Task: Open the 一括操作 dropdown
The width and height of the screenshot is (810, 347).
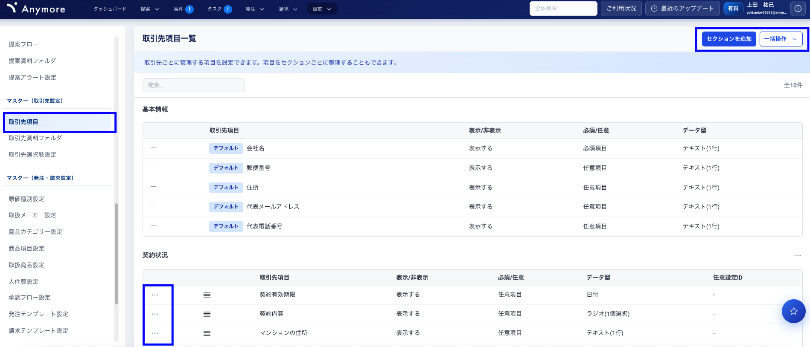Action: point(781,39)
